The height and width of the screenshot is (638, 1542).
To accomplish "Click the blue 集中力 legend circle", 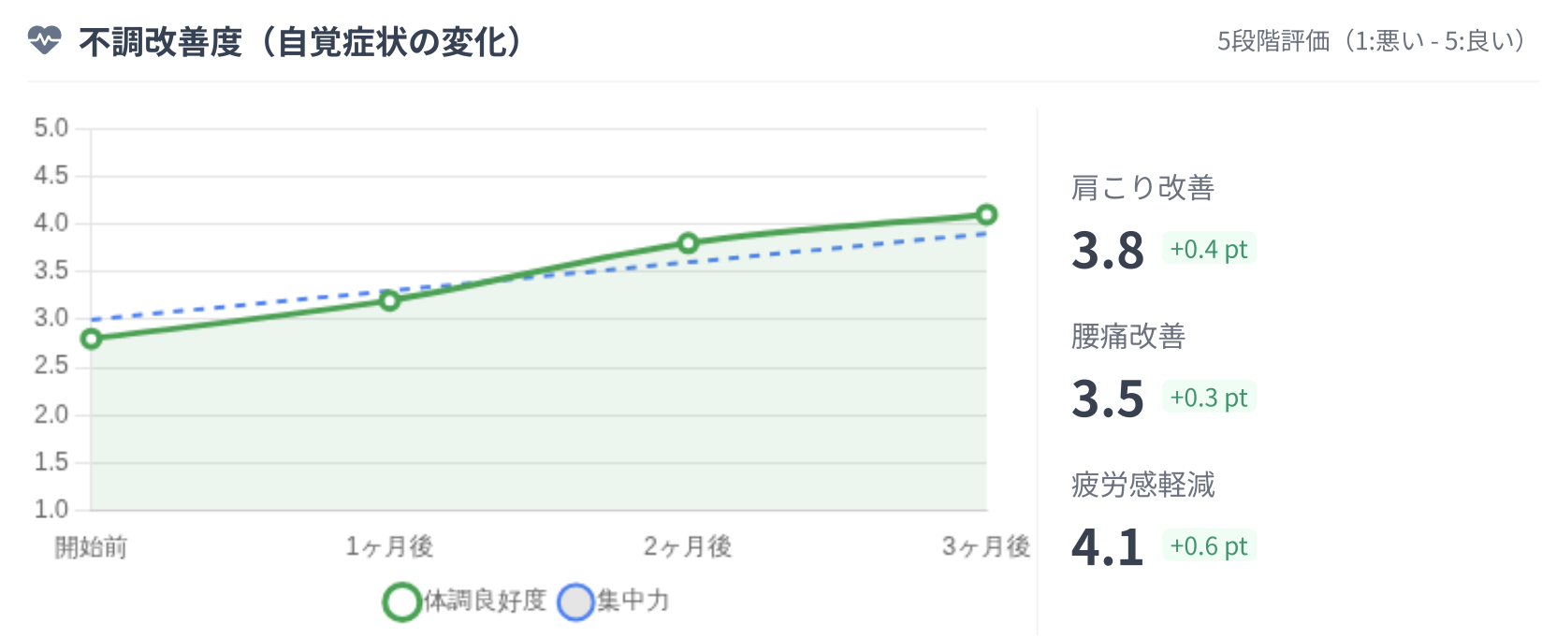I will coord(575,602).
